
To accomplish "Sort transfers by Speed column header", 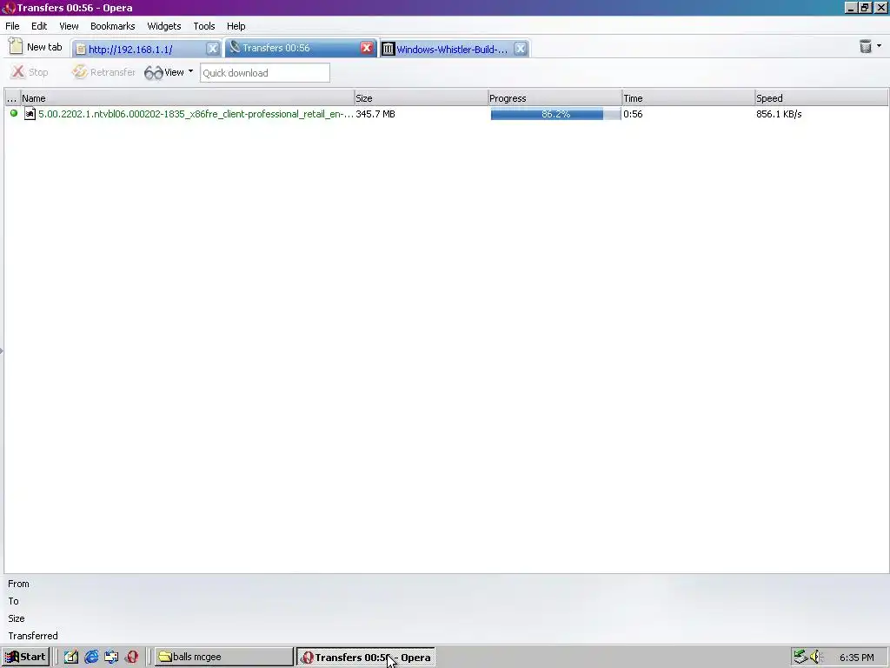I will tap(821, 97).
